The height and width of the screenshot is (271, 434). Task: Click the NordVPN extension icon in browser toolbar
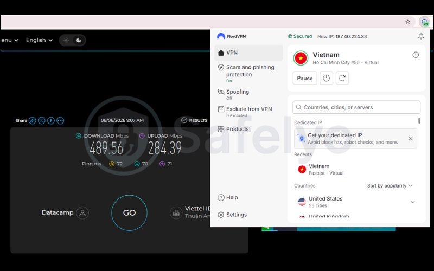[x=424, y=22]
